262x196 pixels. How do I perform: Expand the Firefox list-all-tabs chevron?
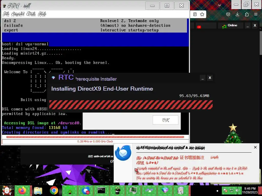pos(220,5)
